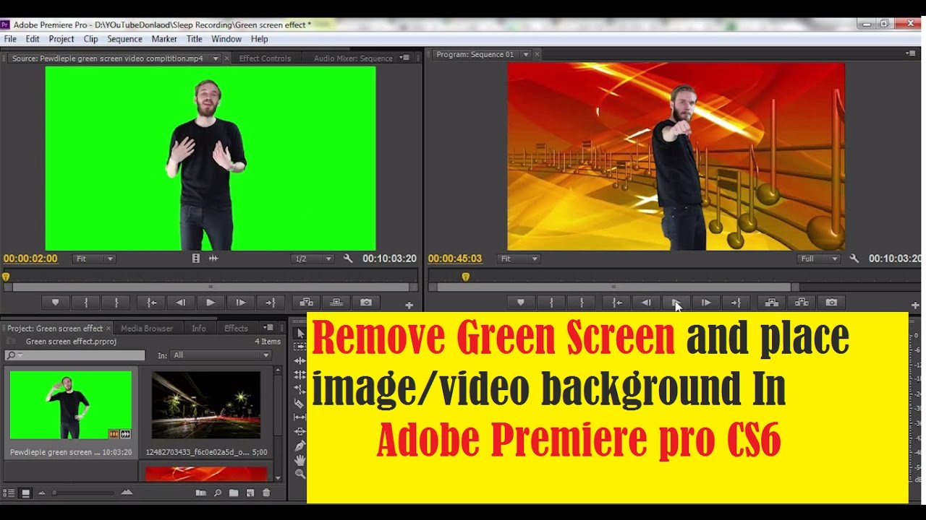This screenshot has width=926, height=520.
Task: Select the Slide tool
Action: 300,431
